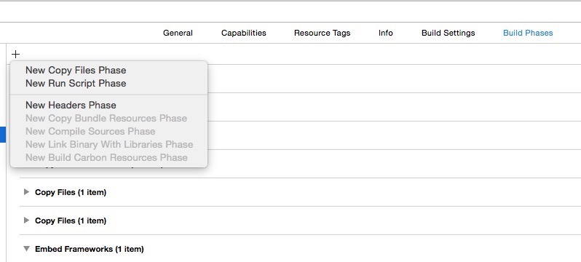
Task: Switch to the Build Settings tab
Action: (448, 33)
